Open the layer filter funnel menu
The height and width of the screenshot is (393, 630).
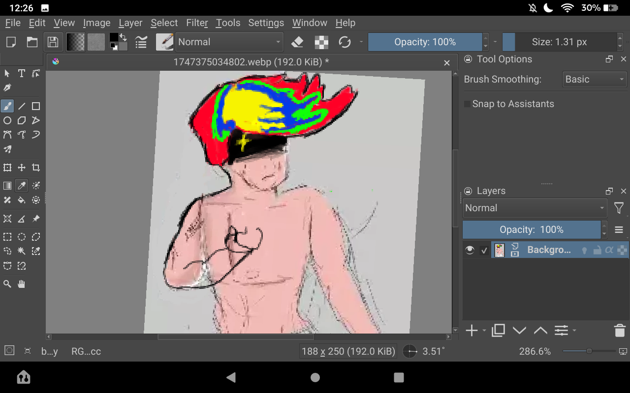tap(619, 208)
